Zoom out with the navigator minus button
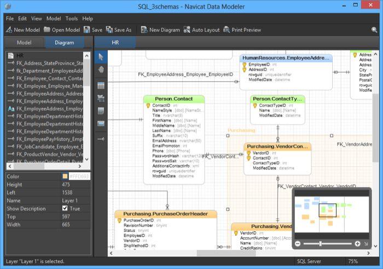 [x=298, y=244]
